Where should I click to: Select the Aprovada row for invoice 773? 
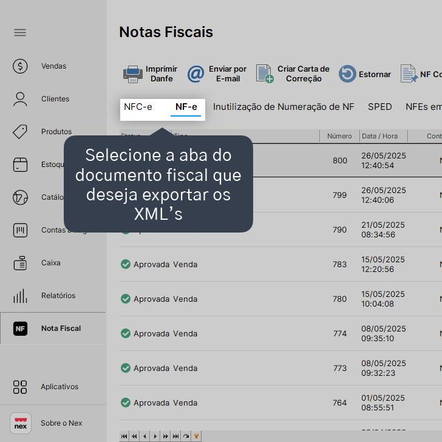click(x=280, y=369)
